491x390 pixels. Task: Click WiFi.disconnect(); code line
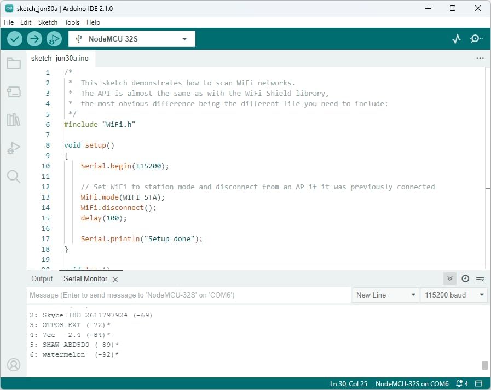coord(118,207)
